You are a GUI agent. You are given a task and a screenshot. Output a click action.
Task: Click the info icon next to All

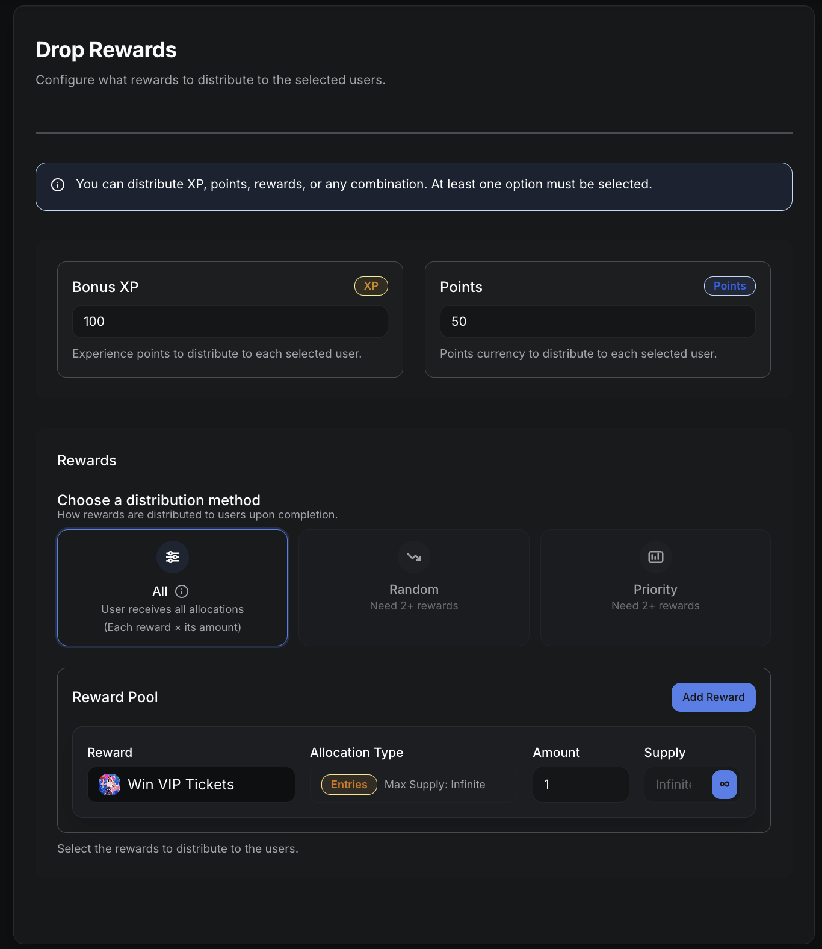coord(182,591)
